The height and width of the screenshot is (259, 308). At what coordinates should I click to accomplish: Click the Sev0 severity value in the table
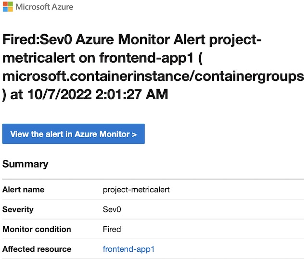[x=112, y=209]
